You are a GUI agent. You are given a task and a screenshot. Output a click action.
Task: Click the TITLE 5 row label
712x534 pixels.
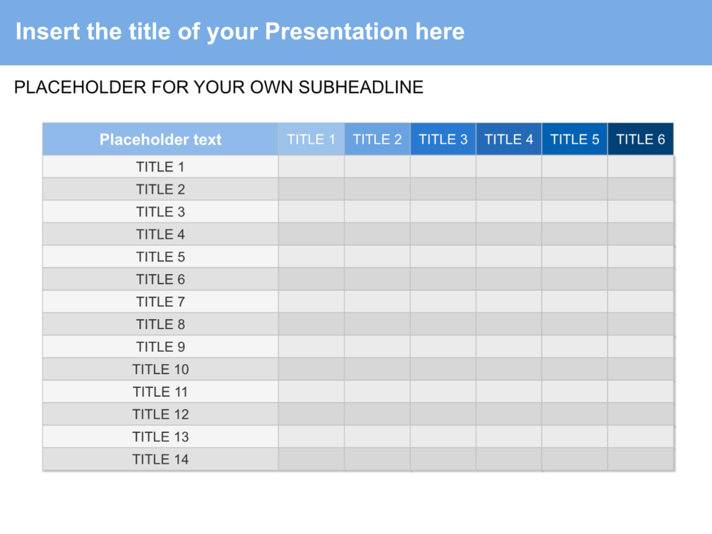click(160, 257)
